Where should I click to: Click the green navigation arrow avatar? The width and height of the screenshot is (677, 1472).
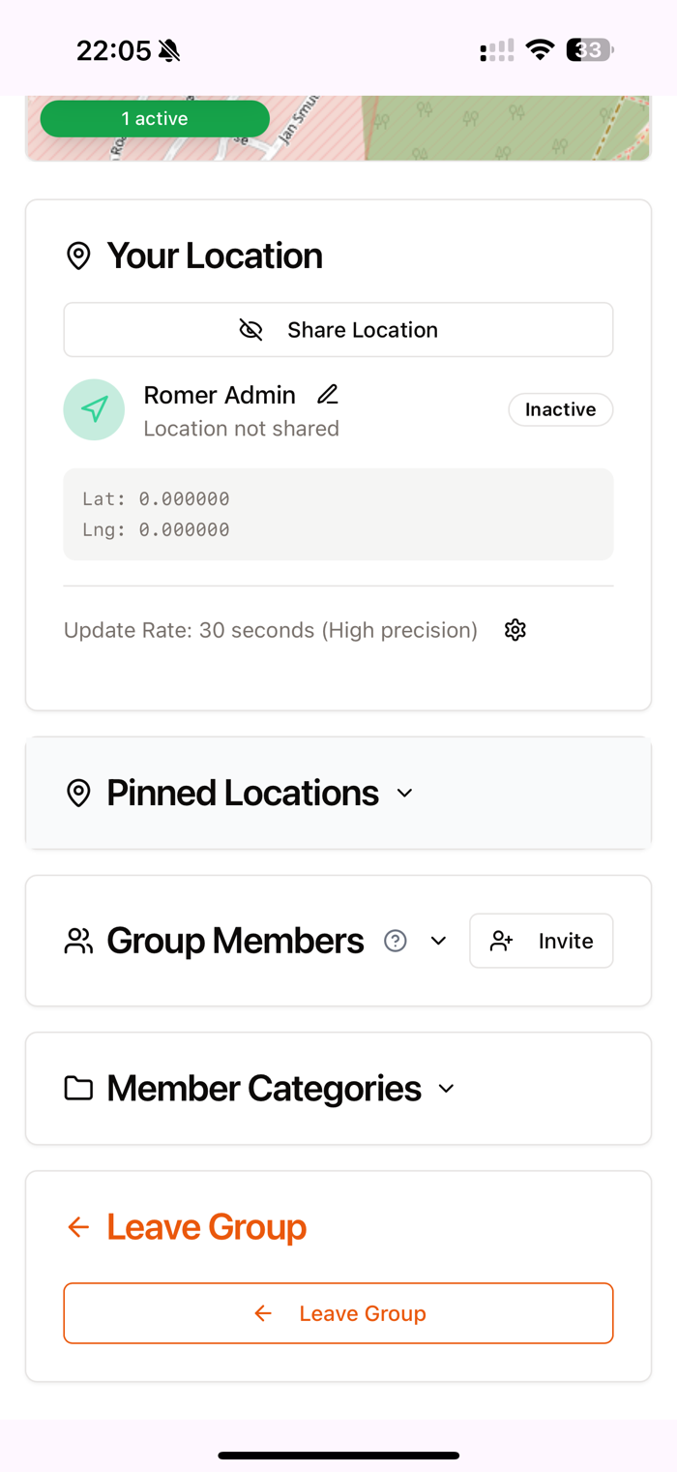pyautogui.click(x=94, y=409)
